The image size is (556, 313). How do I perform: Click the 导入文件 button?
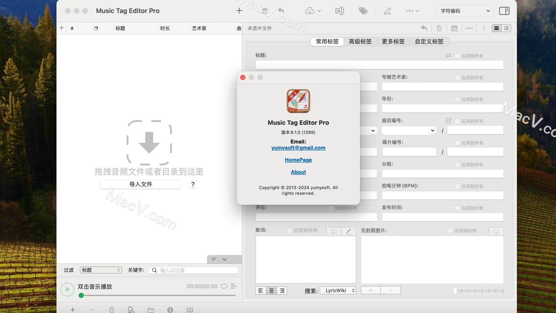(x=141, y=184)
